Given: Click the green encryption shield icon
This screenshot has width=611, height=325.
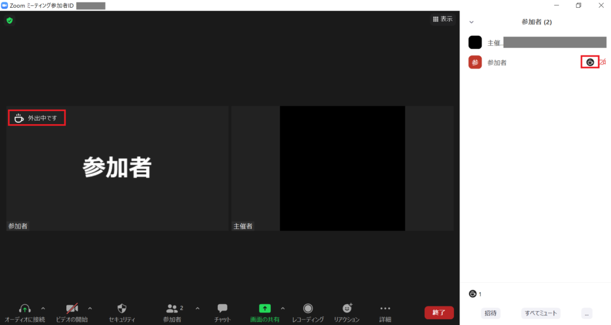Looking at the screenshot, I should pos(10,20).
